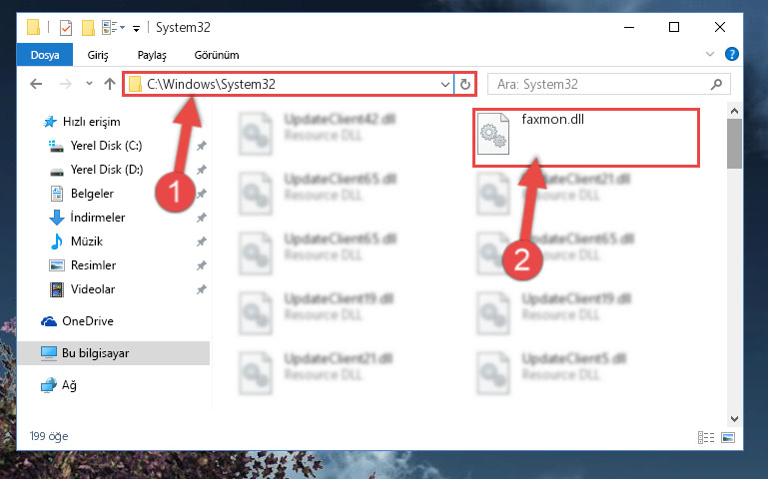
Task: Click the new folder quick access icon
Action: click(x=88, y=28)
